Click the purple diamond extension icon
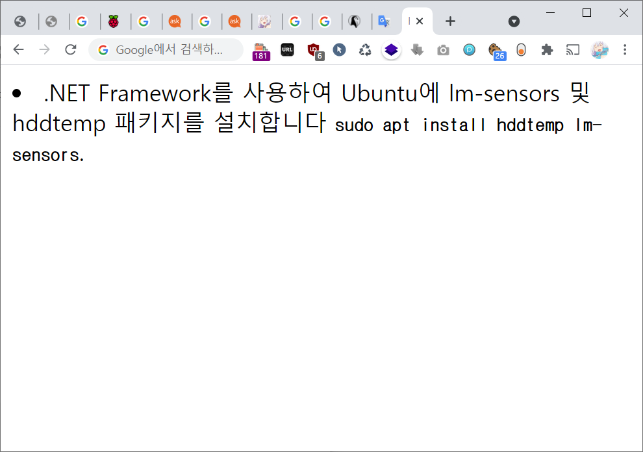 pyautogui.click(x=391, y=50)
